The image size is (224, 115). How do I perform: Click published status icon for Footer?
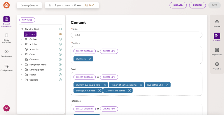[x=60, y=75]
